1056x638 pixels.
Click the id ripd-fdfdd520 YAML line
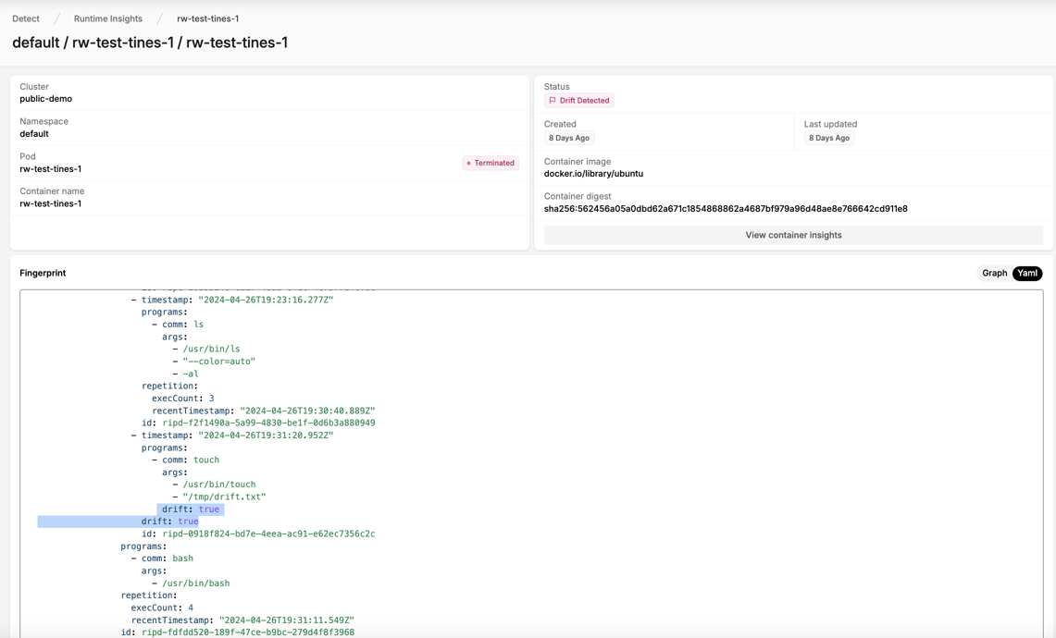[238, 632]
